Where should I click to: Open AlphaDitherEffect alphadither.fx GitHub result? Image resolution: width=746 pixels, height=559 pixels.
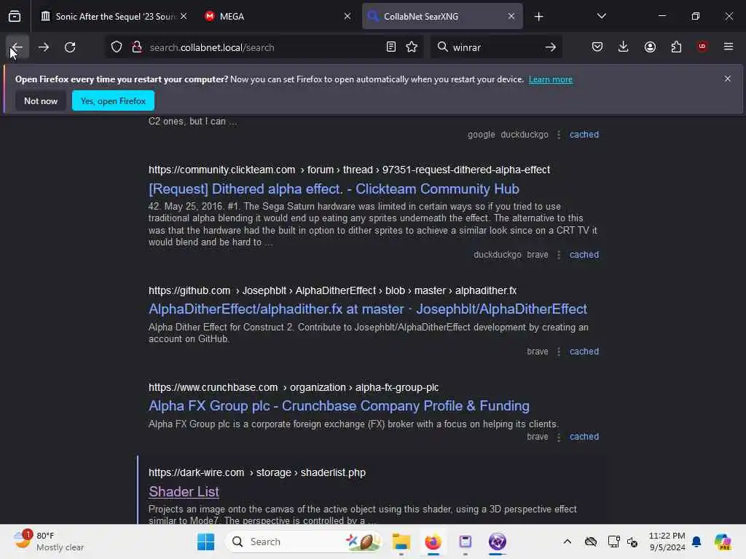(x=368, y=309)
